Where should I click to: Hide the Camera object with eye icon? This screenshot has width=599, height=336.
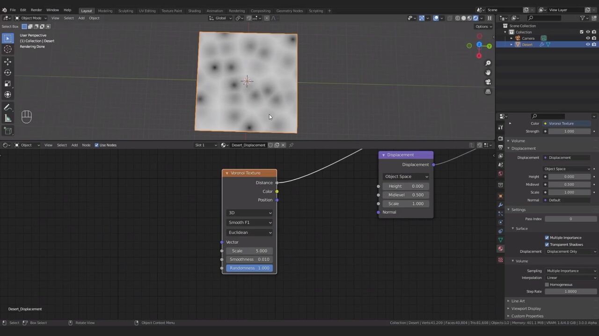click(588, 38)
